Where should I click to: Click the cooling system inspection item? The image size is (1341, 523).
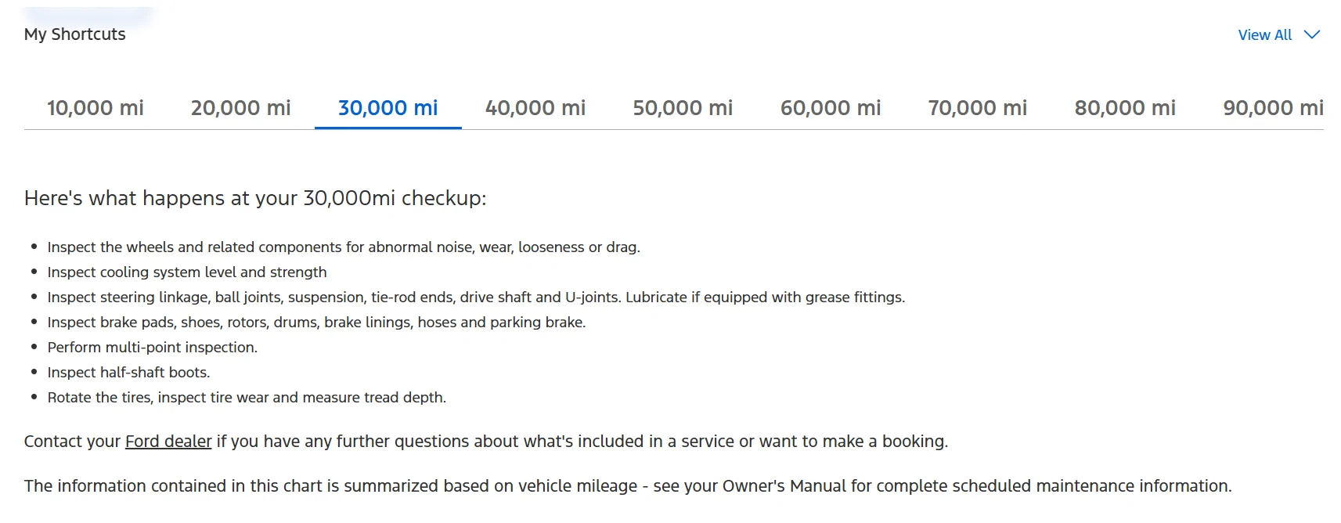click(187, 272)
